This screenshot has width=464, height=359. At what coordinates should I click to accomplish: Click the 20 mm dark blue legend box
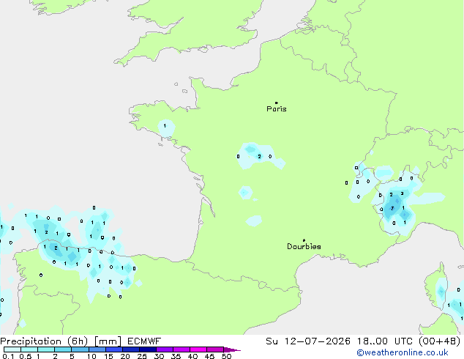pos(131,349)
